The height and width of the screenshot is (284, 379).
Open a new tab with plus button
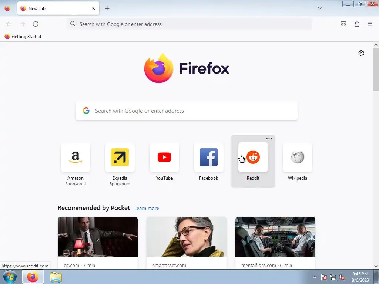click(107, 9)
